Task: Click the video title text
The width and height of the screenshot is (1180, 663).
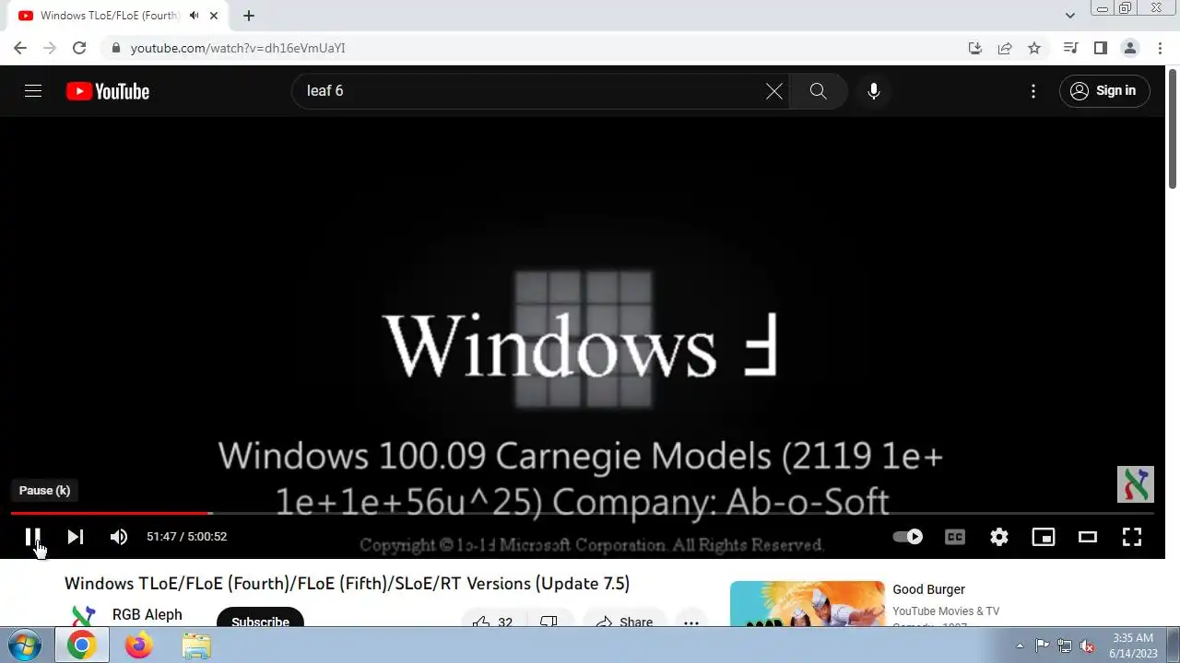Action: (347, 584)
